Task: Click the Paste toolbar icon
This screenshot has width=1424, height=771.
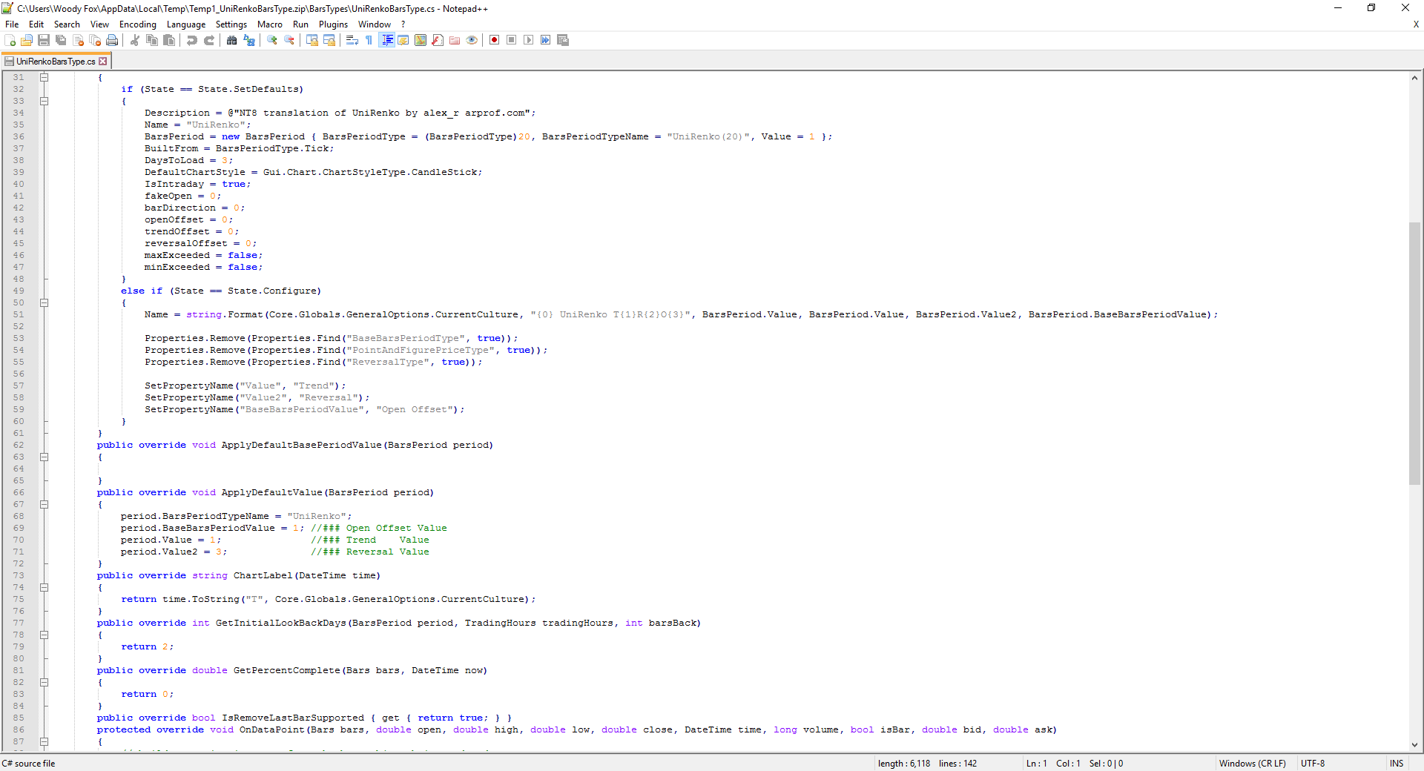Action: pyautogui.click(x=169, y=40)
